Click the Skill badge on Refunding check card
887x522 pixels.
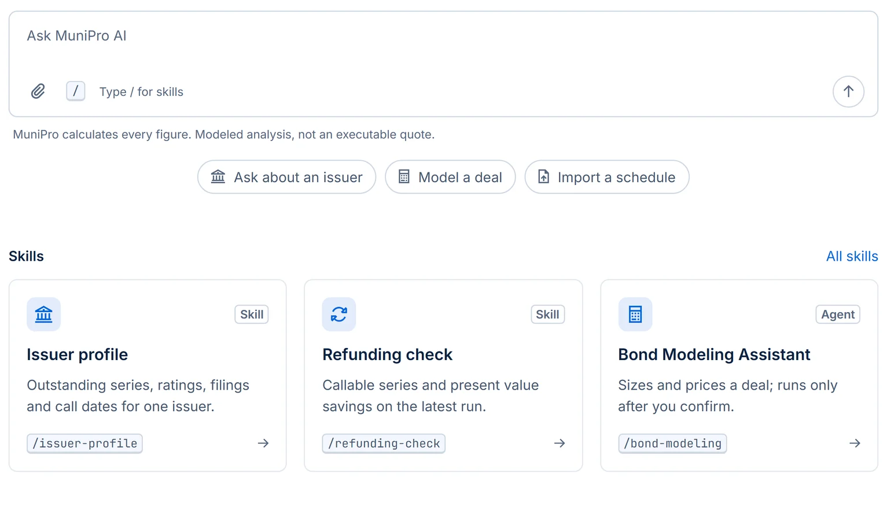pos(547,314)
